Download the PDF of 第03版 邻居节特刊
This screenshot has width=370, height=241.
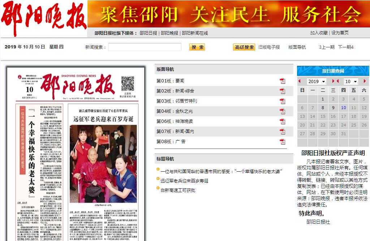coord(282,101)
